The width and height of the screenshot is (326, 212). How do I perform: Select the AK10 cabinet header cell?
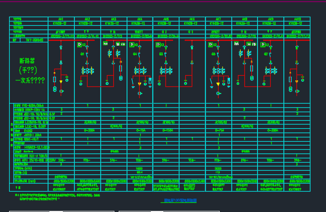coord(297,19)
